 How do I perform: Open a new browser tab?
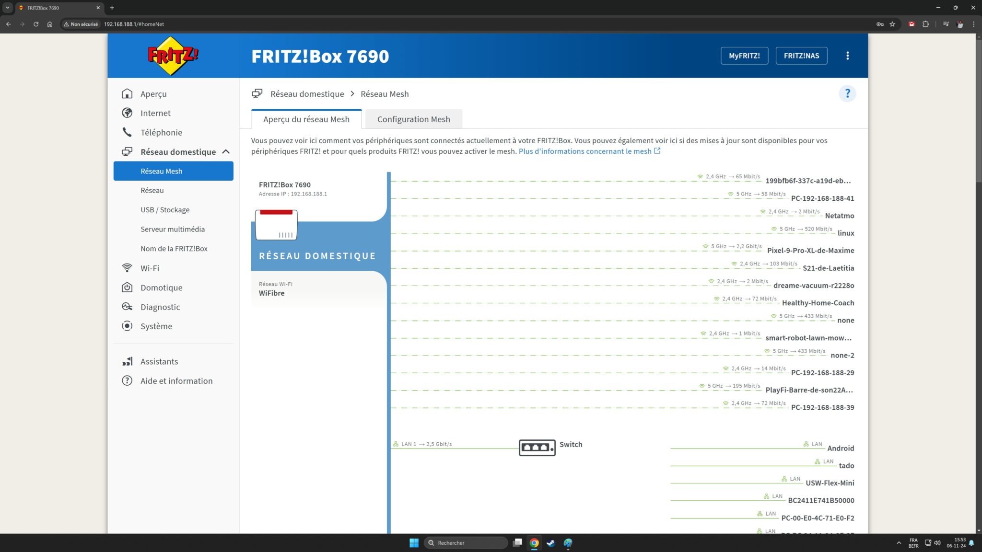coord(112,8)
